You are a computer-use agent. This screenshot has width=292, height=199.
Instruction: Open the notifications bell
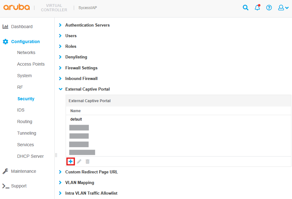257,8
